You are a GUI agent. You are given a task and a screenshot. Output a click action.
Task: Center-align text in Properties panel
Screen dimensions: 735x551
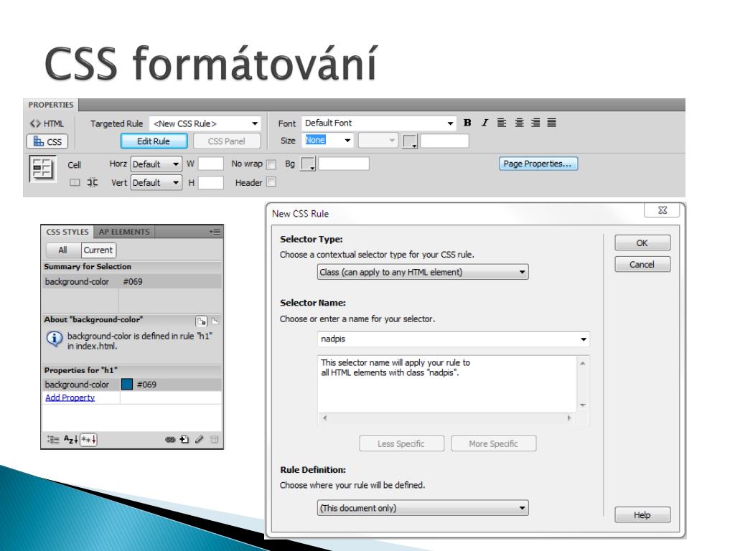pos(519,123)
